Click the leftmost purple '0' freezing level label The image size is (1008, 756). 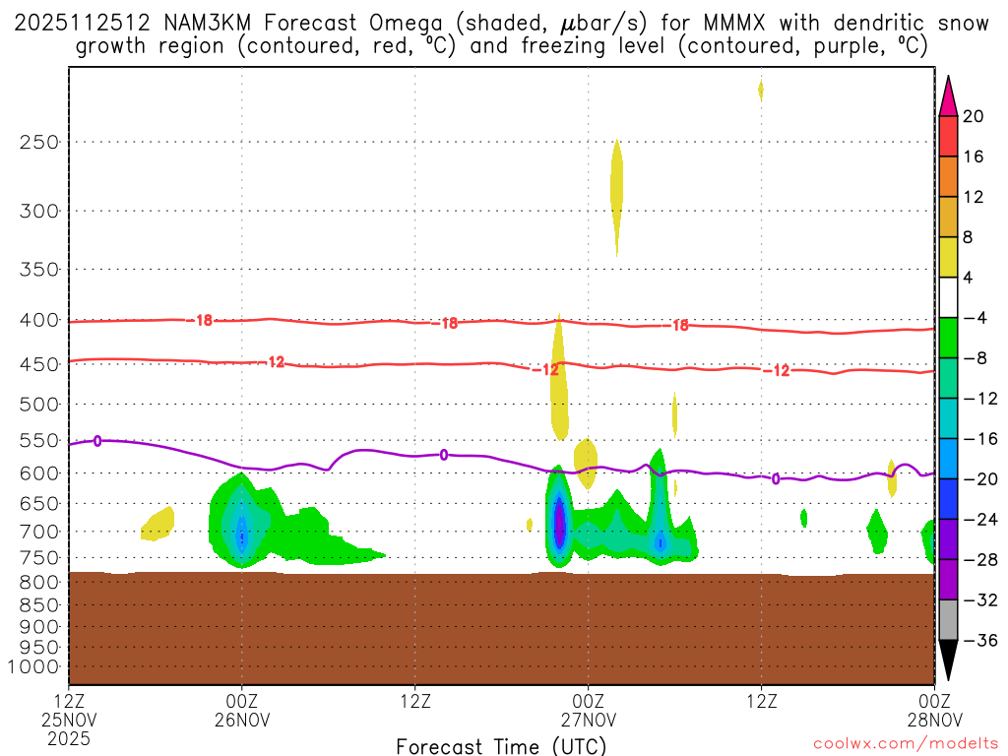click(x=97, y=441)
